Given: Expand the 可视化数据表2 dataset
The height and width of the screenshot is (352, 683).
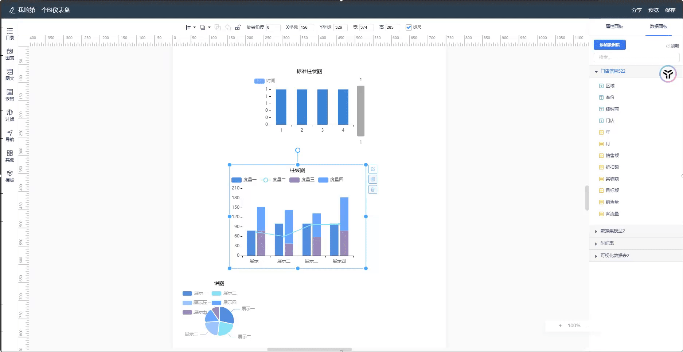Looking at the screenshot, I should tap(596, 256).
